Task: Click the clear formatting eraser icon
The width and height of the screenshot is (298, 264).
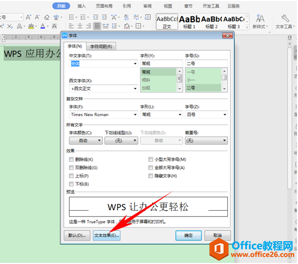Action: tap(47, 17)
